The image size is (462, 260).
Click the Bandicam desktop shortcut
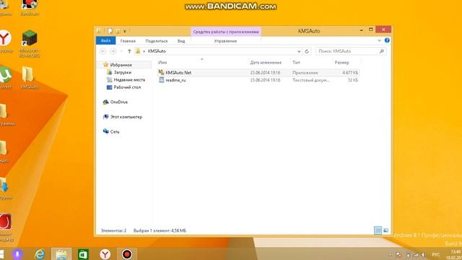click(30, 8)
